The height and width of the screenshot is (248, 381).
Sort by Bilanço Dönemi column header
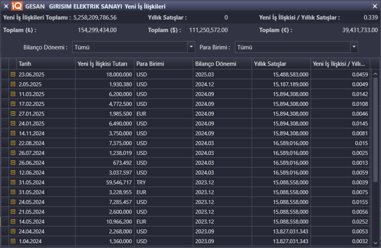click(x=222, y=64)
